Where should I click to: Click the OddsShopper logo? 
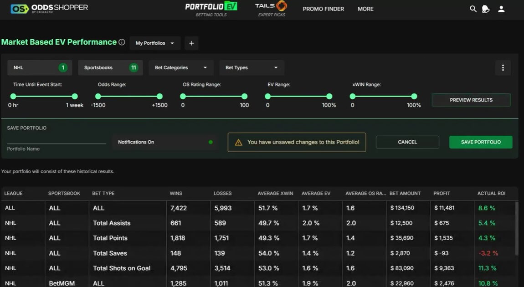point(50,9)
